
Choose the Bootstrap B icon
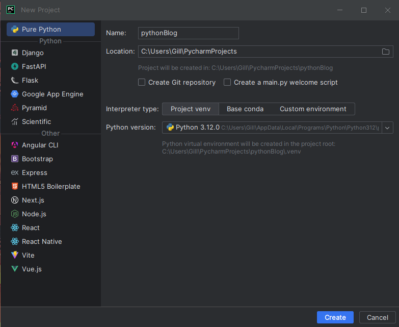pyautogui.click(x=15, y=159)
